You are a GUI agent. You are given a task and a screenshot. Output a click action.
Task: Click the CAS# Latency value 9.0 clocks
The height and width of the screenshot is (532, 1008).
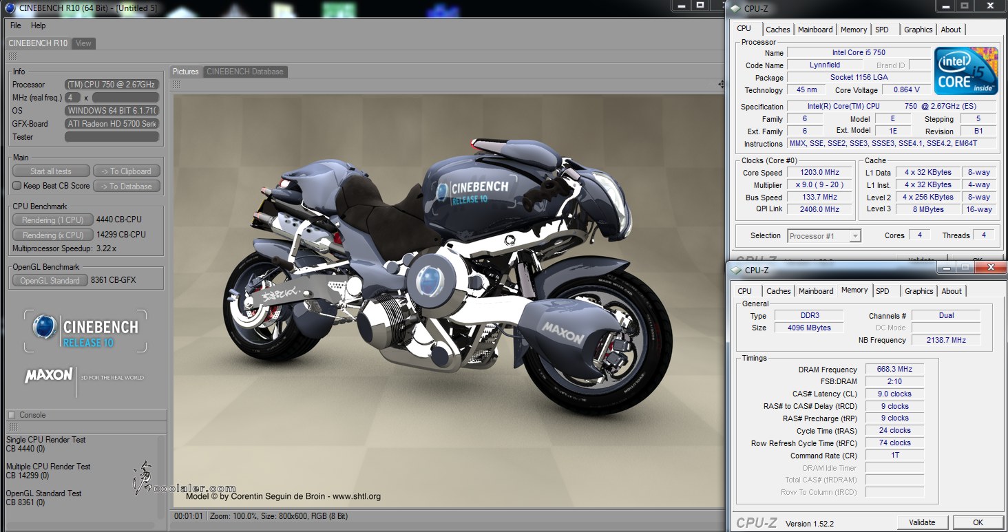pos(894,394)
